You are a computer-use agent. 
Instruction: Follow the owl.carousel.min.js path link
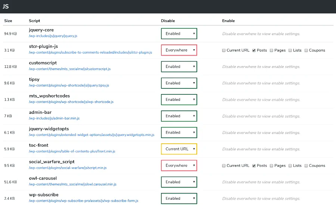click(x=72, y=184)
